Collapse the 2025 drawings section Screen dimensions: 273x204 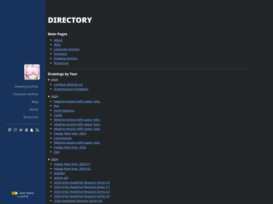[x=53, y=97]
